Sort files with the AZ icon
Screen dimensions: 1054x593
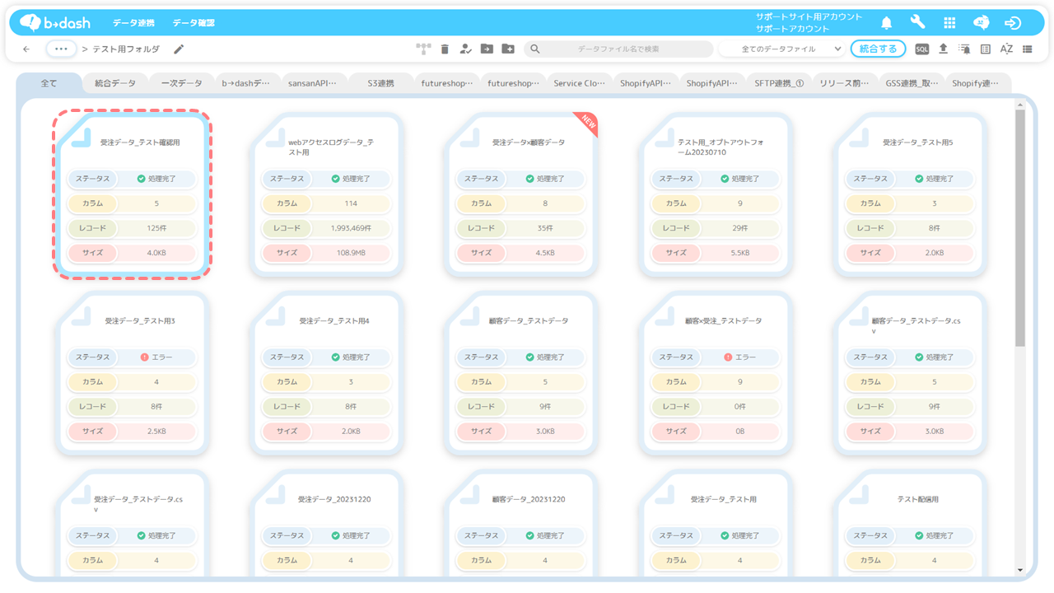pos(1006,49)
